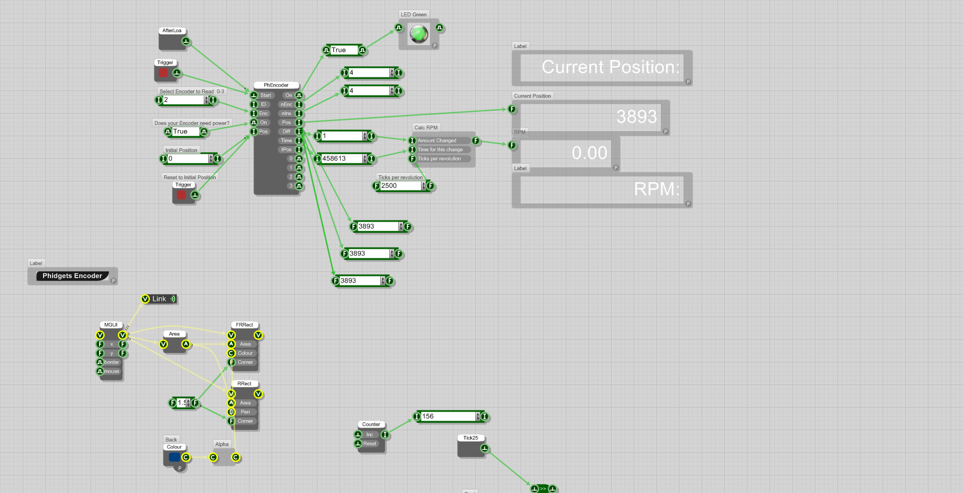
Task: Select the MGUI module title
Action: pos(111,325)
